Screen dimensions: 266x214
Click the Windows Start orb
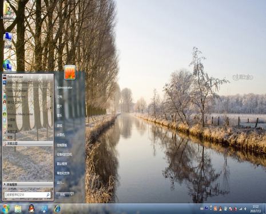pos(6,209)
